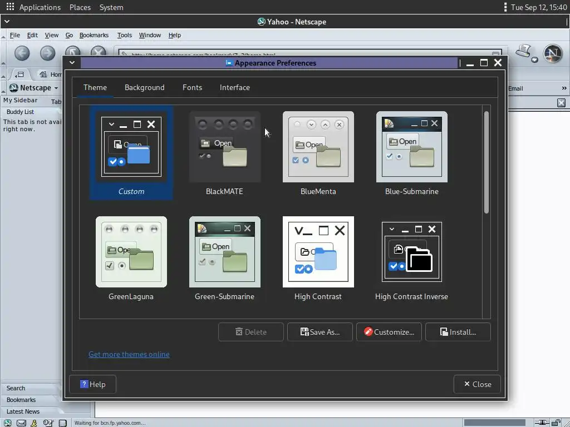The image size is (570, 427).
Task: Click the Netscape N throbber logo
Action: click(x=553, y=53)
